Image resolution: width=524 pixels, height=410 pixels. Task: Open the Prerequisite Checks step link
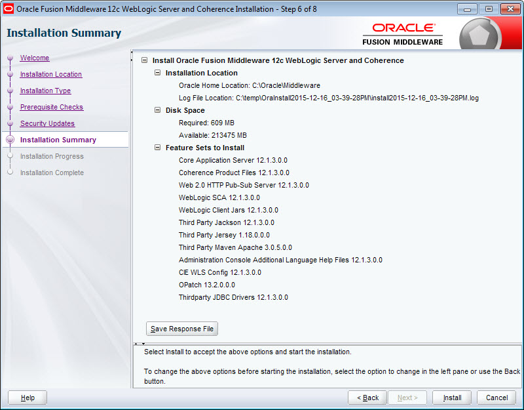(x=52, y=107)
